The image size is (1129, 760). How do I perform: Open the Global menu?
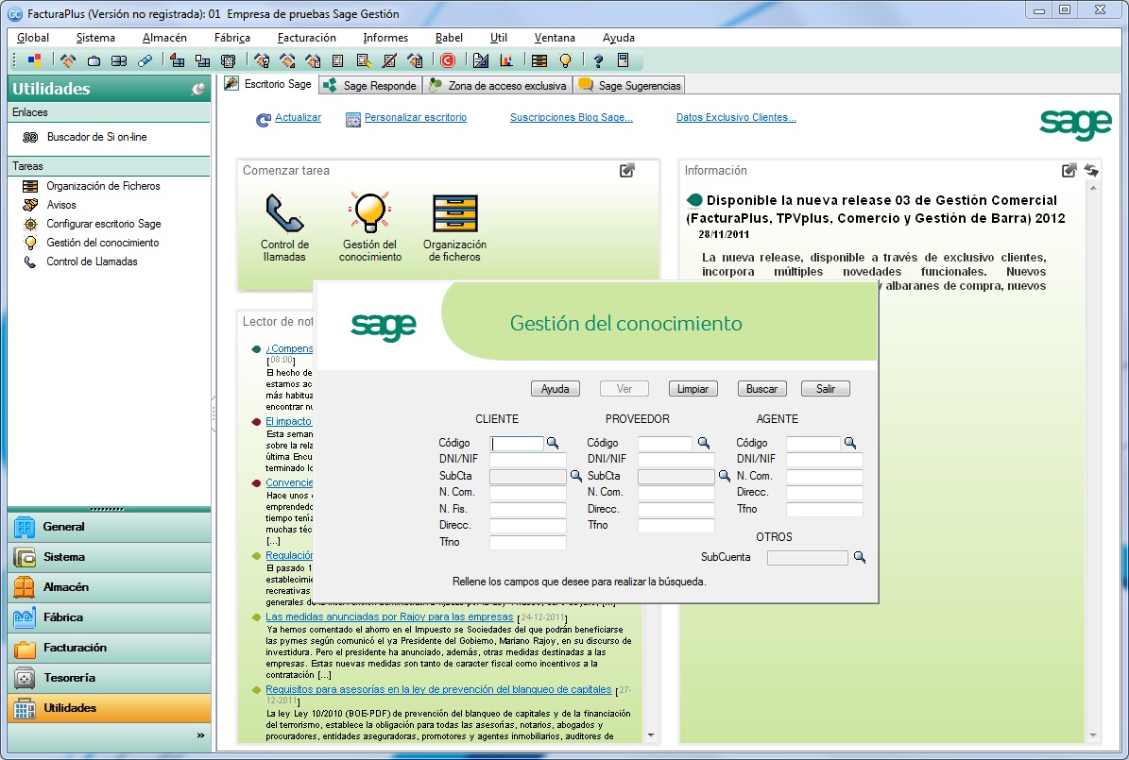click(33, 38)
